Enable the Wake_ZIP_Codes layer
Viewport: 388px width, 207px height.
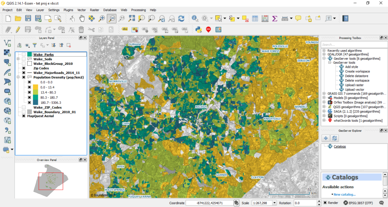(x=24, y=107)
